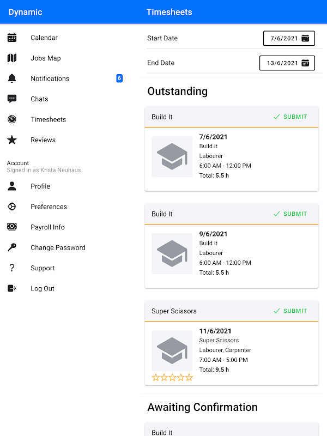This screenshot has height=436, width=327.
Task: Open End Date calendar picker
Action: point(305,63)
